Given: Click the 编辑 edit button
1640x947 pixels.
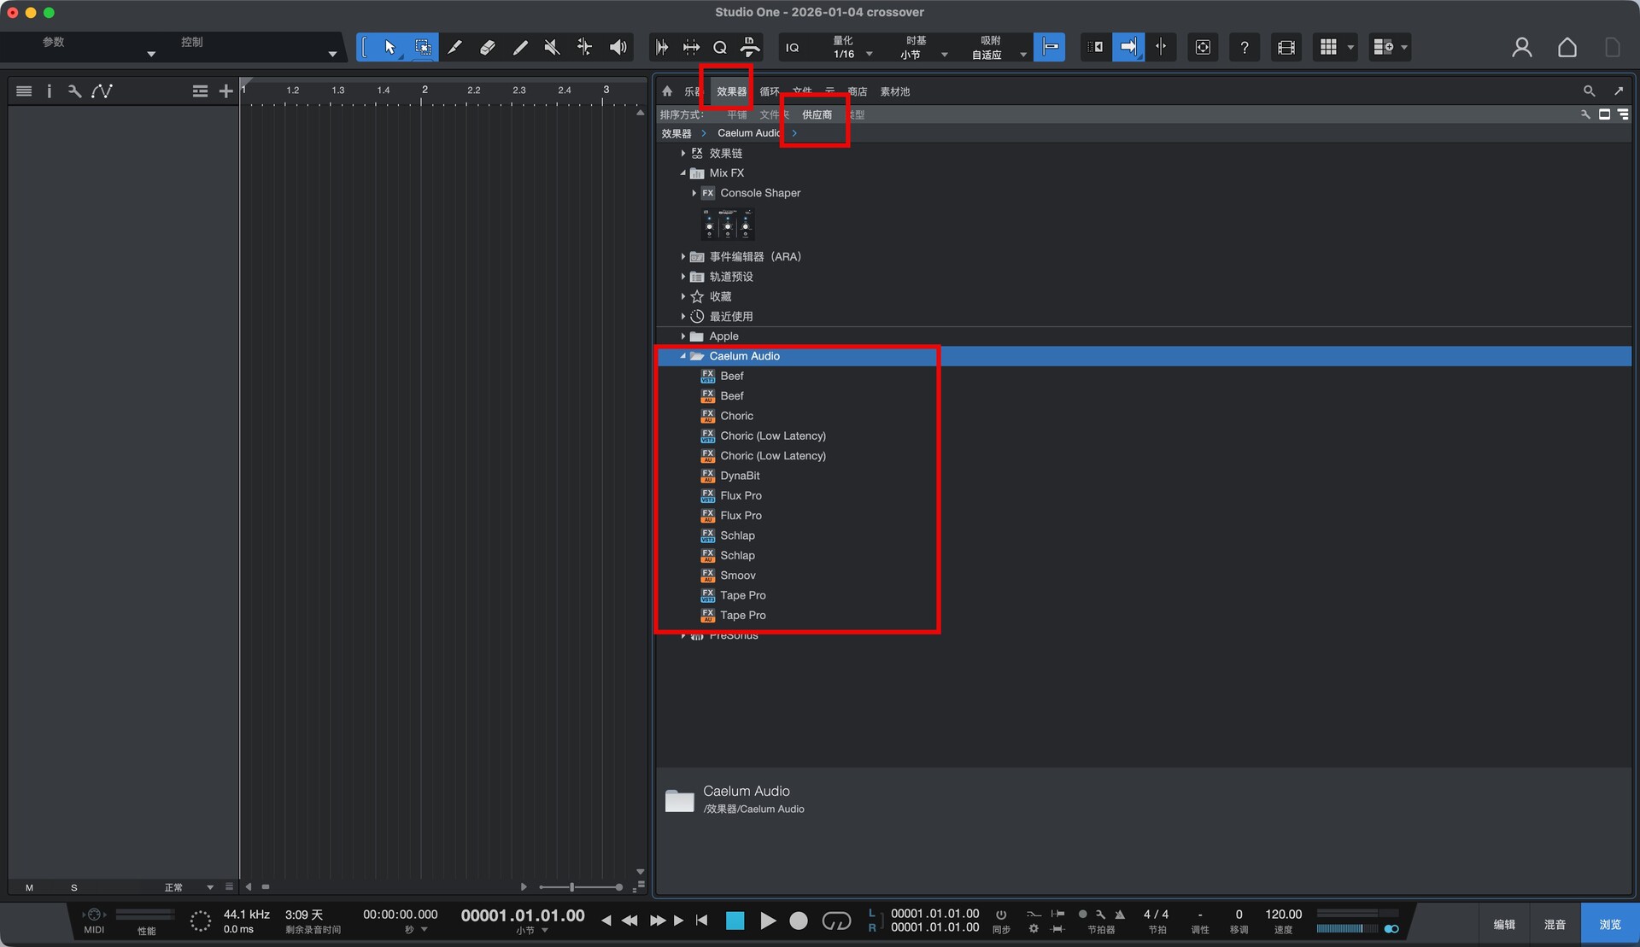Looking at the screenshot, I should [x=1503, y=924].
